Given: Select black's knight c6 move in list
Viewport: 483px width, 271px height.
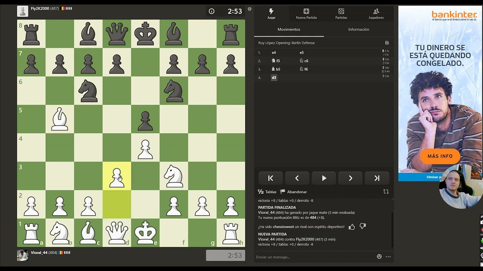Looking at the screenshot, I should pos(304,61).
